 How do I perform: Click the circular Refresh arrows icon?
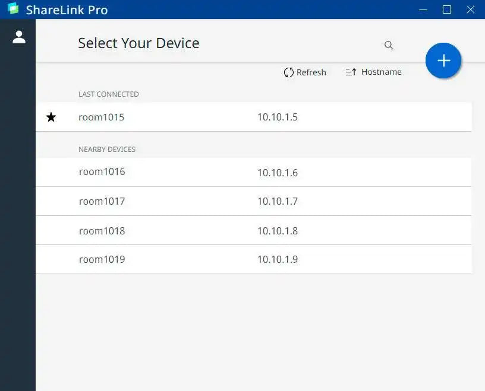pos(289,72)
